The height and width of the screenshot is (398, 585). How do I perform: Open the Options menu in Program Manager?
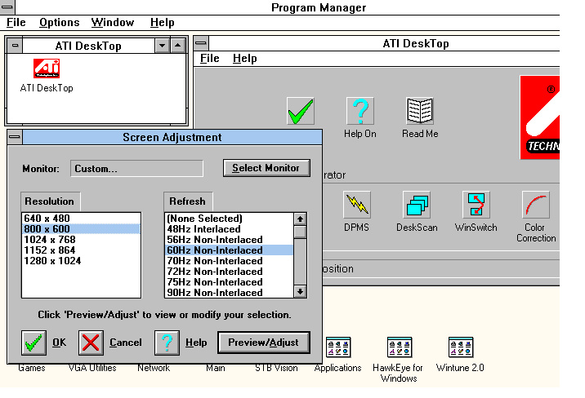pos(60,22)
